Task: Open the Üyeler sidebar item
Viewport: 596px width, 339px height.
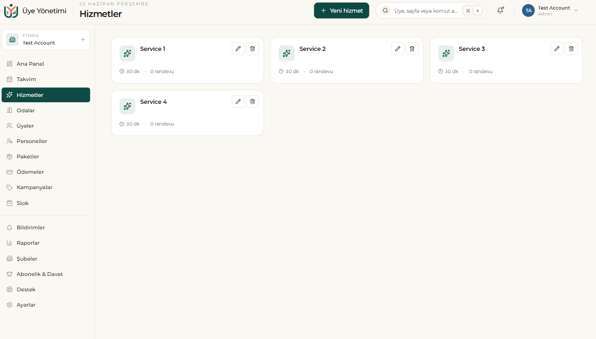Action: (x=46, y=126)
